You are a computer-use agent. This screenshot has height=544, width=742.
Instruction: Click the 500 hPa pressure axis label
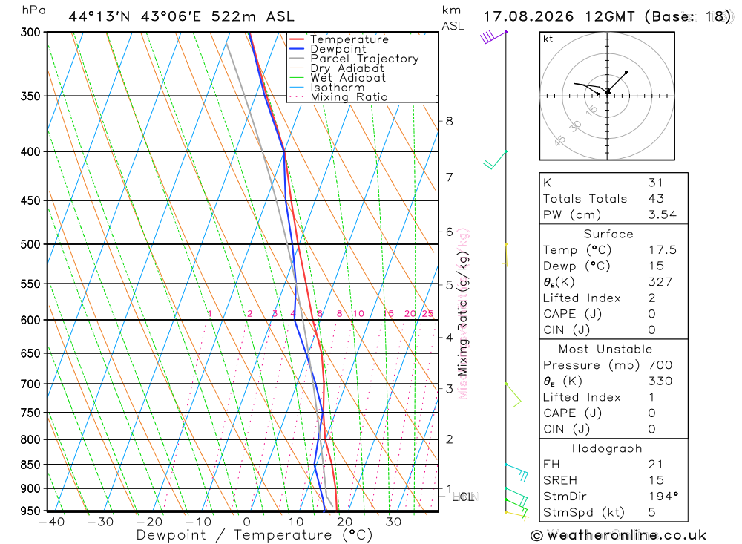pyautogui.click(x=30, y=244)
